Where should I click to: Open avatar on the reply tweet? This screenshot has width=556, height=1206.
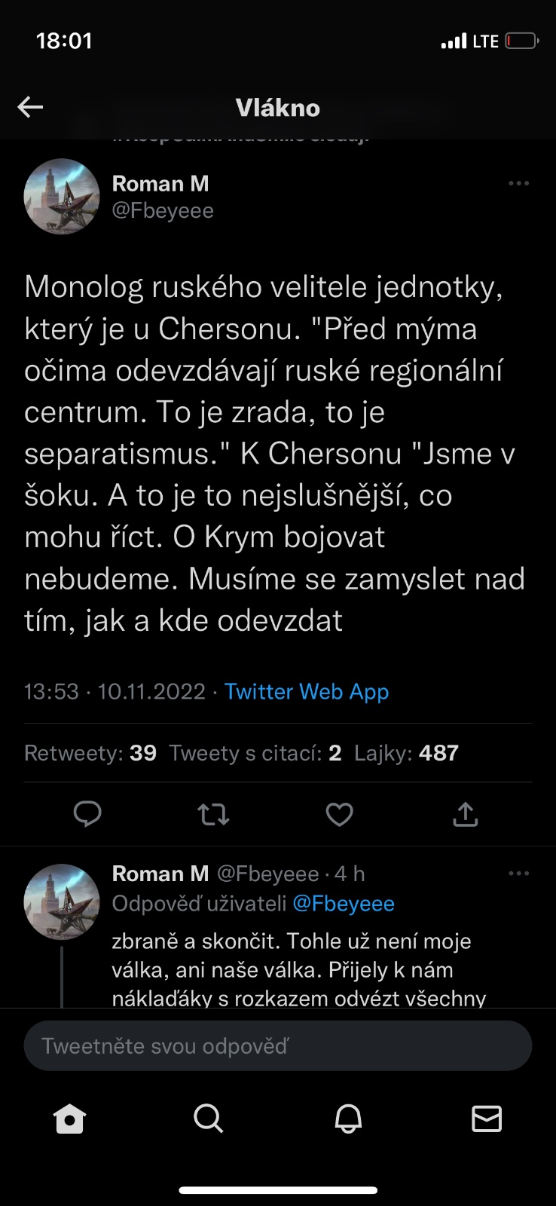click(x=62, y=901)
